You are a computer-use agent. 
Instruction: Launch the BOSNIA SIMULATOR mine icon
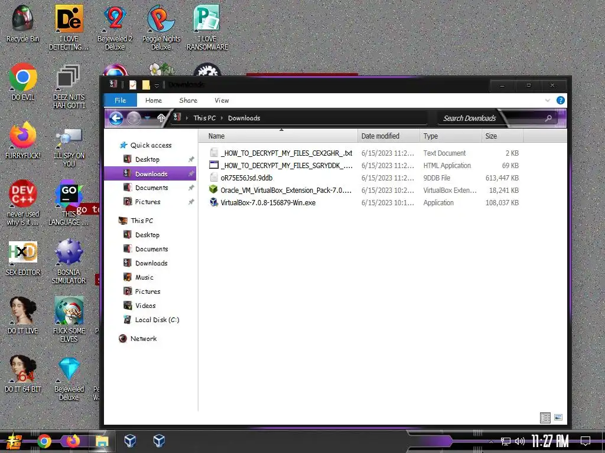click(69, 261)
